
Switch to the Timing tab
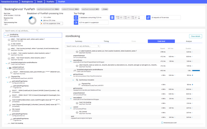[x=106, y=41]
